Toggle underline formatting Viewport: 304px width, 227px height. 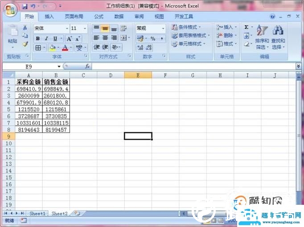tap(55, 39)
